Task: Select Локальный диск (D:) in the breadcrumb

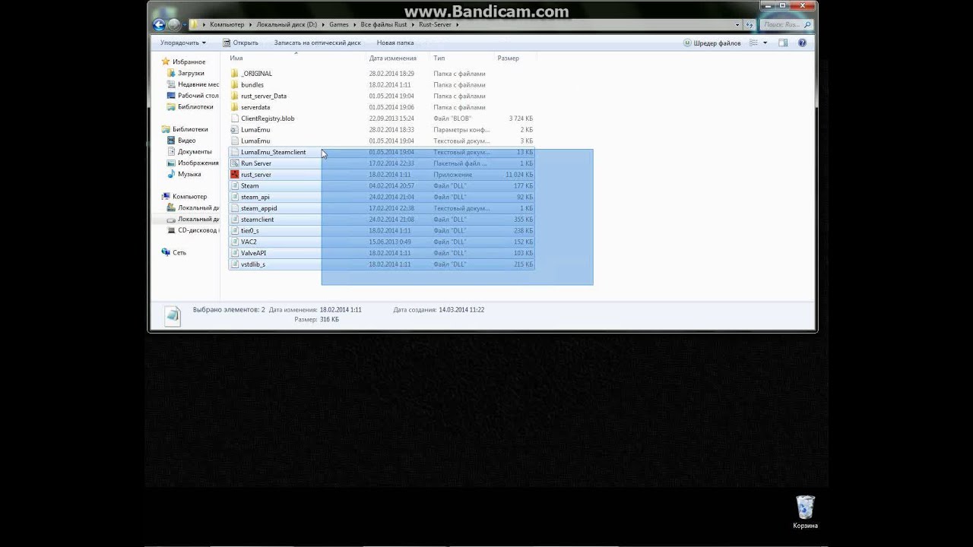Action: (x=287, y=24)
